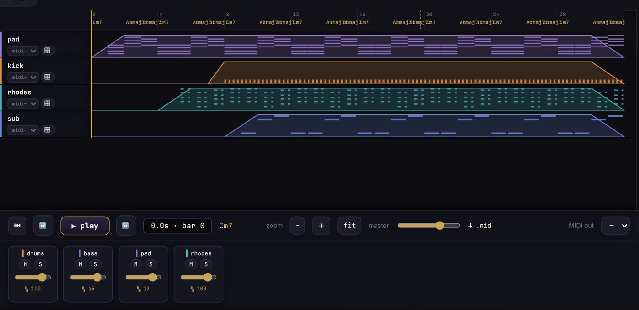Click bar 28 on the timeline ruler
This screenshot has height=310, width=639.
[x=562, y=15]
